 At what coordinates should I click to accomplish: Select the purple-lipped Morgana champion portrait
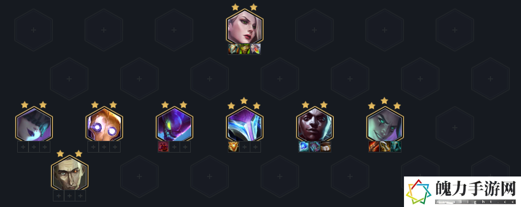[x=34, y=124]
